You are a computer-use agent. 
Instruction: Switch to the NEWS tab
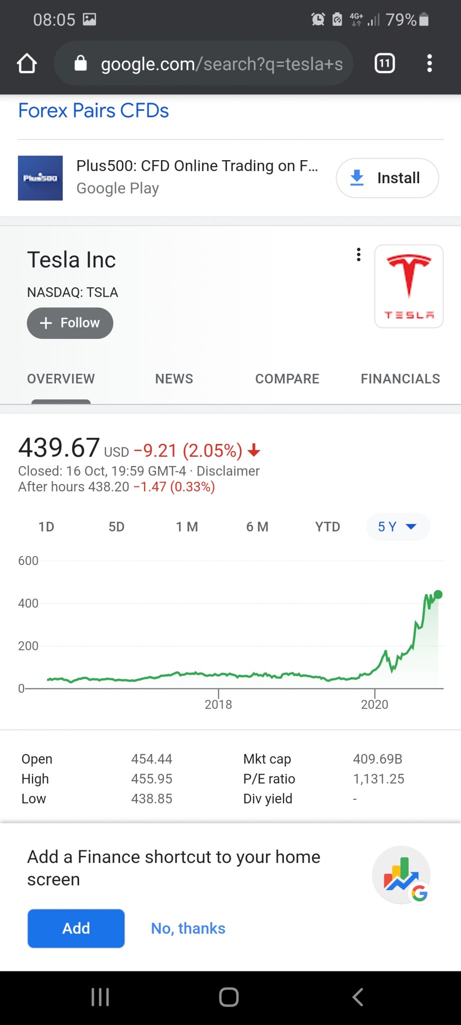[x=174, y=379]
